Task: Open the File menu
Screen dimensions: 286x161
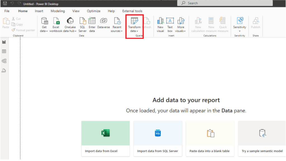Action: point(7,11)
